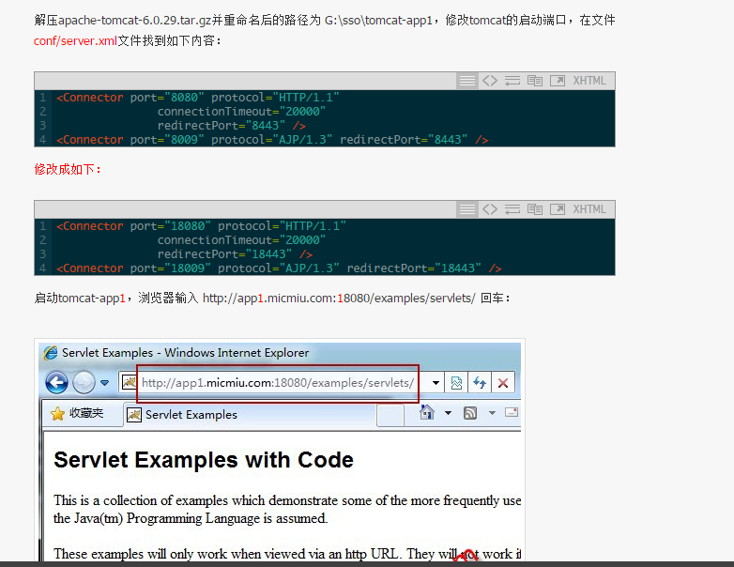This screenshot has height=567, width=734.
Task: Click the G:\sso\tomcat-app1 path text
Action: tap(378, 20)
